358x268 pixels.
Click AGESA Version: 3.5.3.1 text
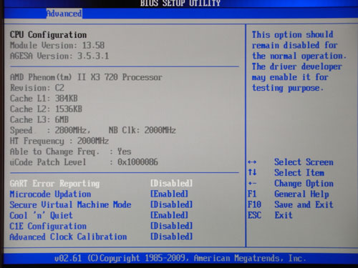point(59,56)
